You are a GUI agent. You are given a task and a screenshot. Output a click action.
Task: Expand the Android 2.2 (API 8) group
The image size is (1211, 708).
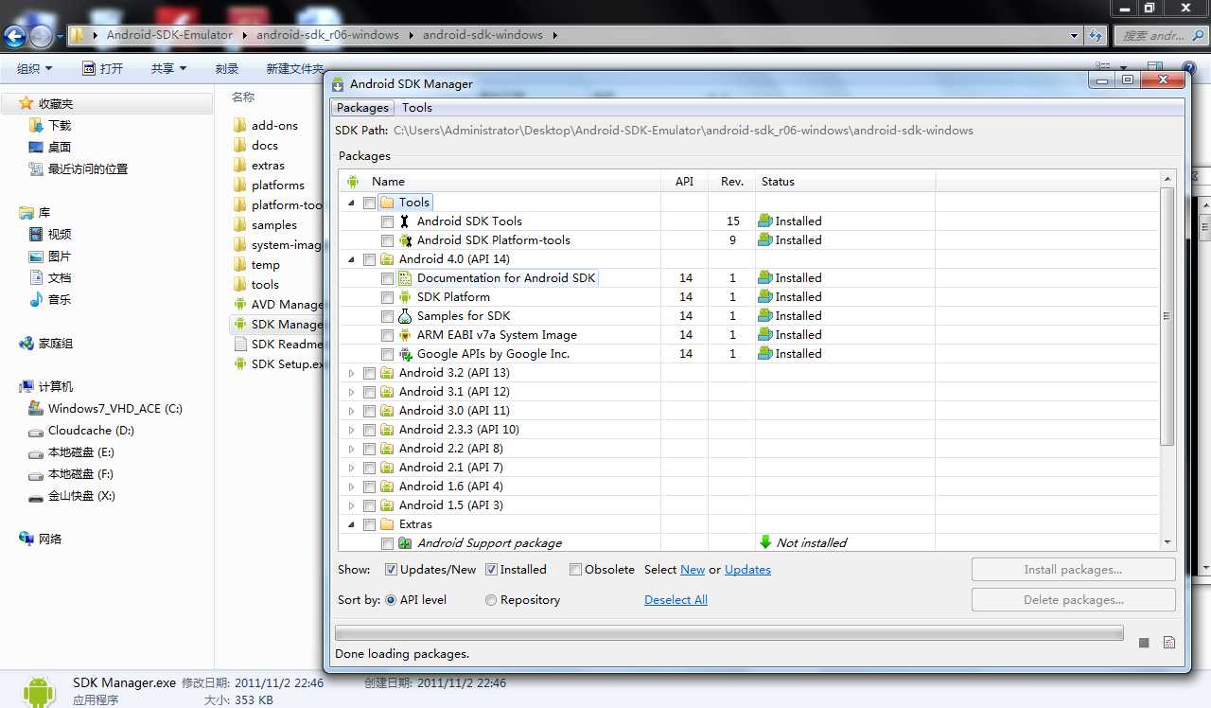pos(352,449)
